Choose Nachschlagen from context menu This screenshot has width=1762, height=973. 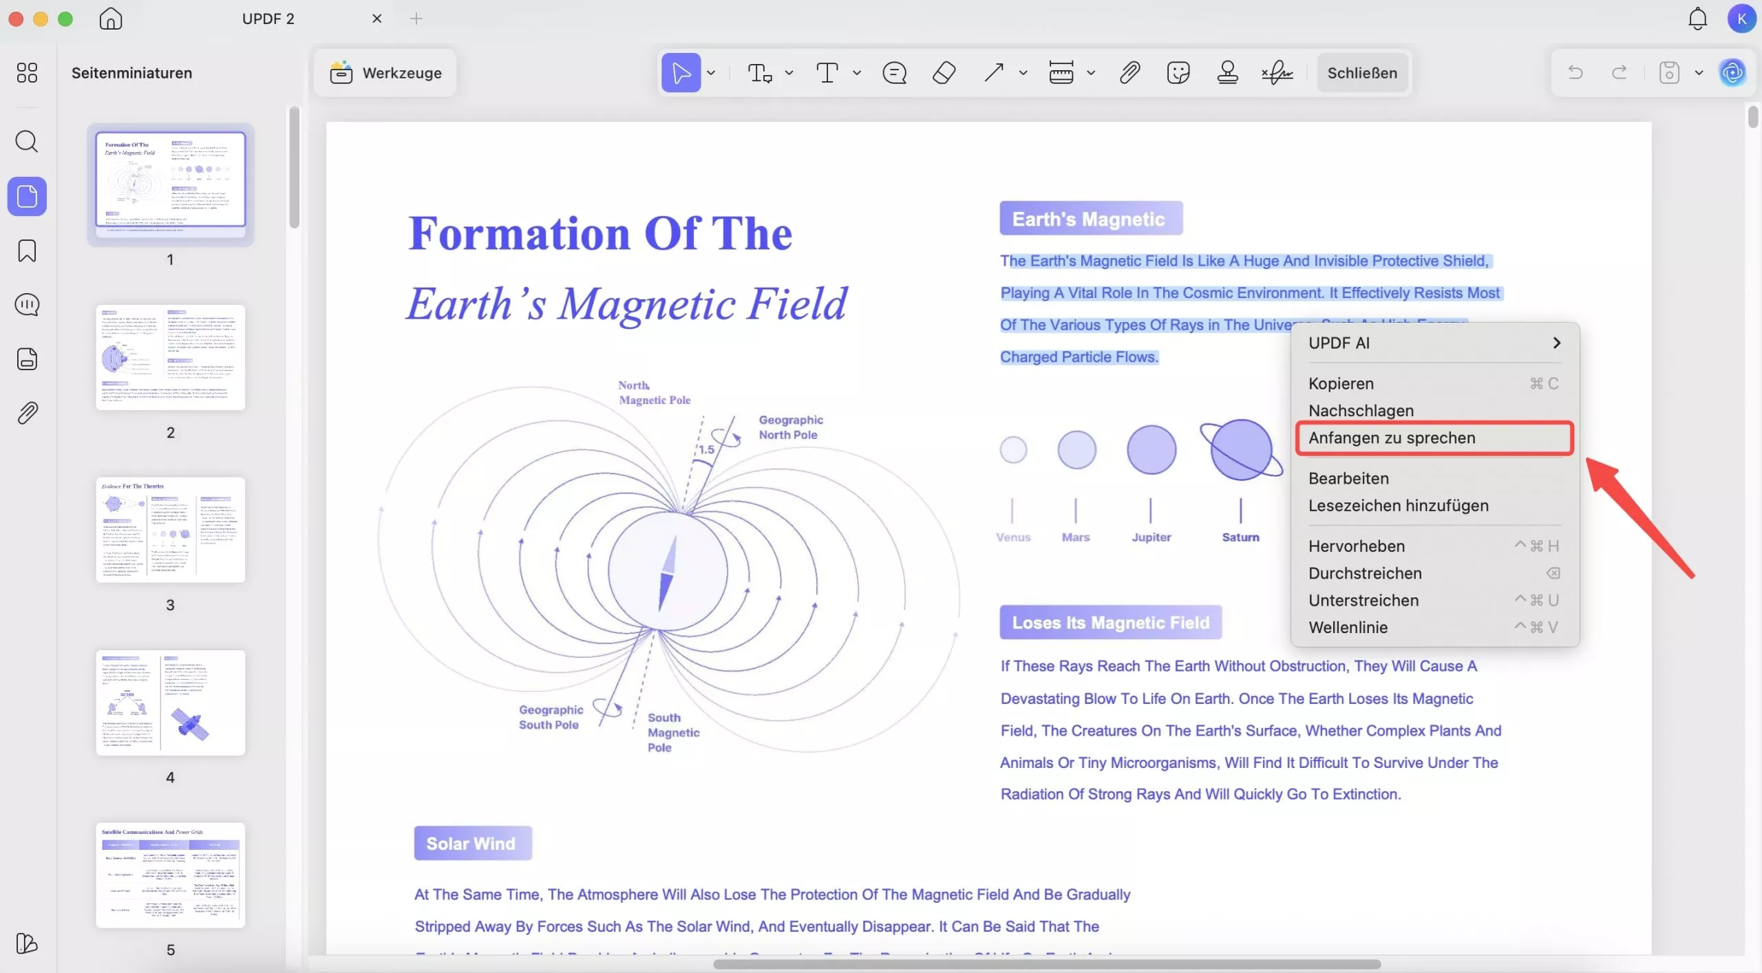coord(1434,410)
